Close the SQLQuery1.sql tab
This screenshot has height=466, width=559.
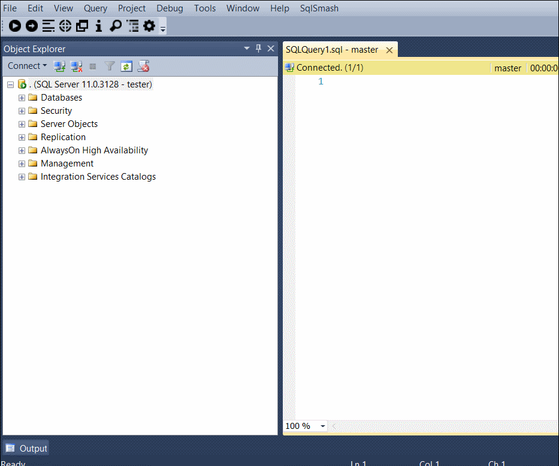[389, 50]
